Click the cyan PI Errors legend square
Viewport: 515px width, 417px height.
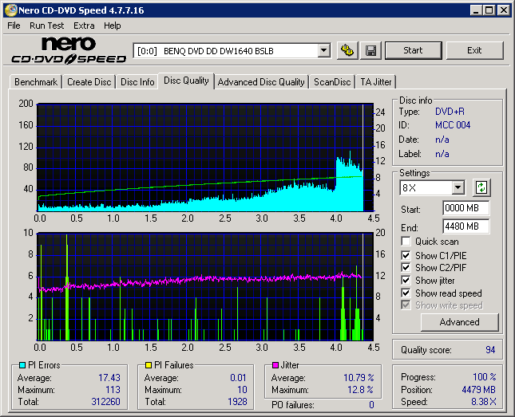(x=22, y=365)
